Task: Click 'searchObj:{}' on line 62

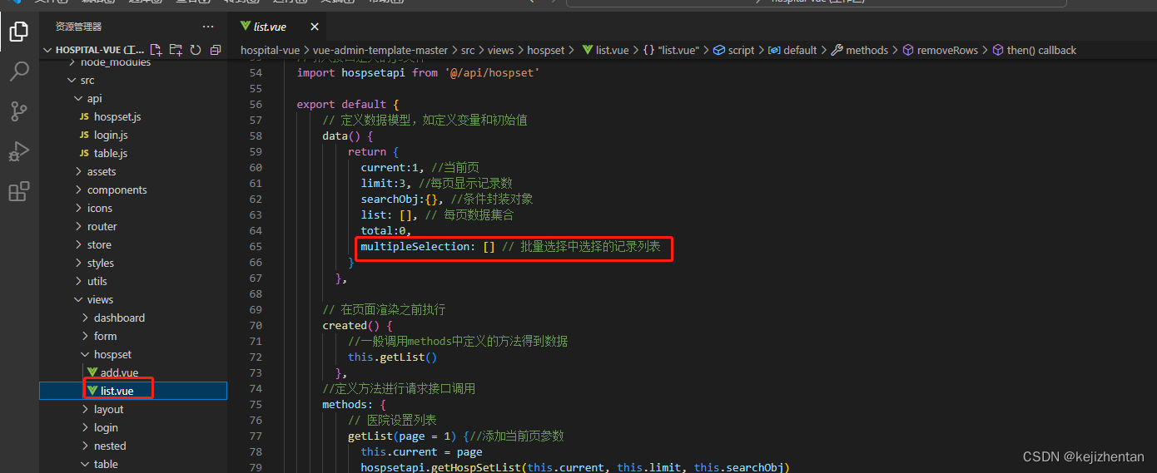Action: [x=399, y=200]
